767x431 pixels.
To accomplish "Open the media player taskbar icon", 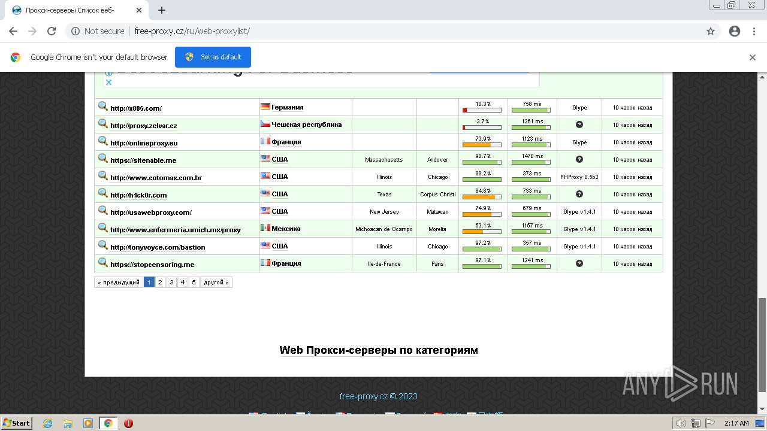I will (x=88, y=423).
